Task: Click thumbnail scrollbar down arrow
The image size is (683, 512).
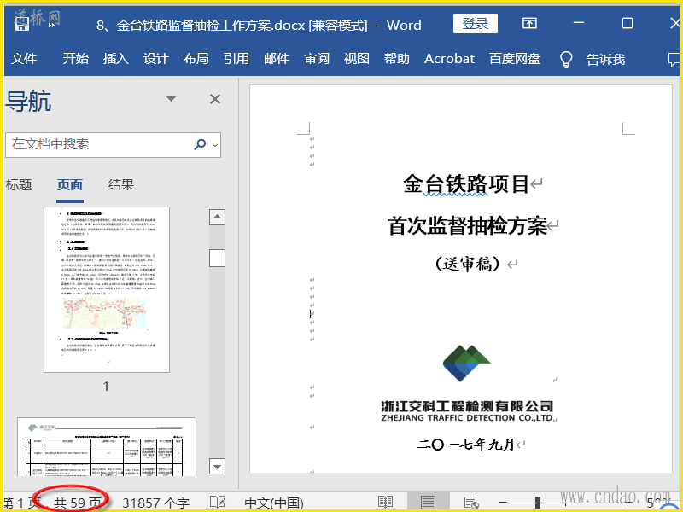Action: (x=218, y=466)
